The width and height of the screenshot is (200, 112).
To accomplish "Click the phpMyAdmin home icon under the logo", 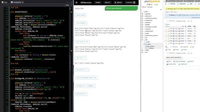I will tap(147, 5).
